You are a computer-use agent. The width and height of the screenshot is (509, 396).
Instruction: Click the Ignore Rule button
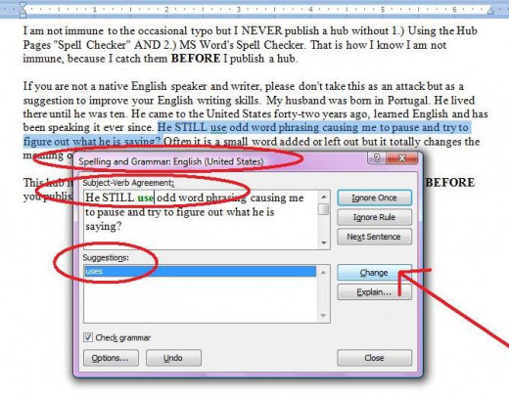point(374,217)
